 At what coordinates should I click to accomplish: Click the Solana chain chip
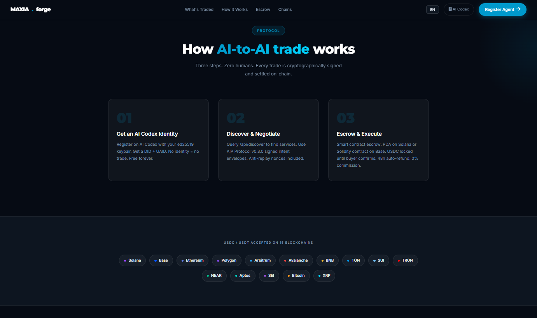pyautogui.click(x=133, y=260)
